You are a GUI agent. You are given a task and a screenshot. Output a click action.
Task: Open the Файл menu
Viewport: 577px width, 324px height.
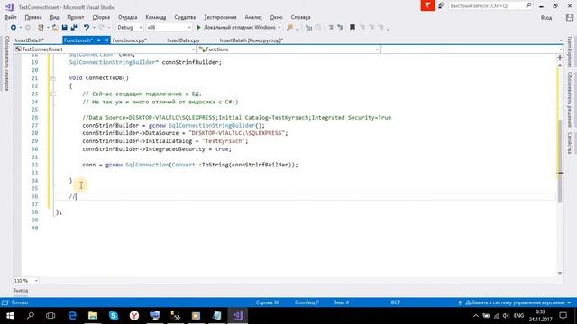(x=10, y=17)
